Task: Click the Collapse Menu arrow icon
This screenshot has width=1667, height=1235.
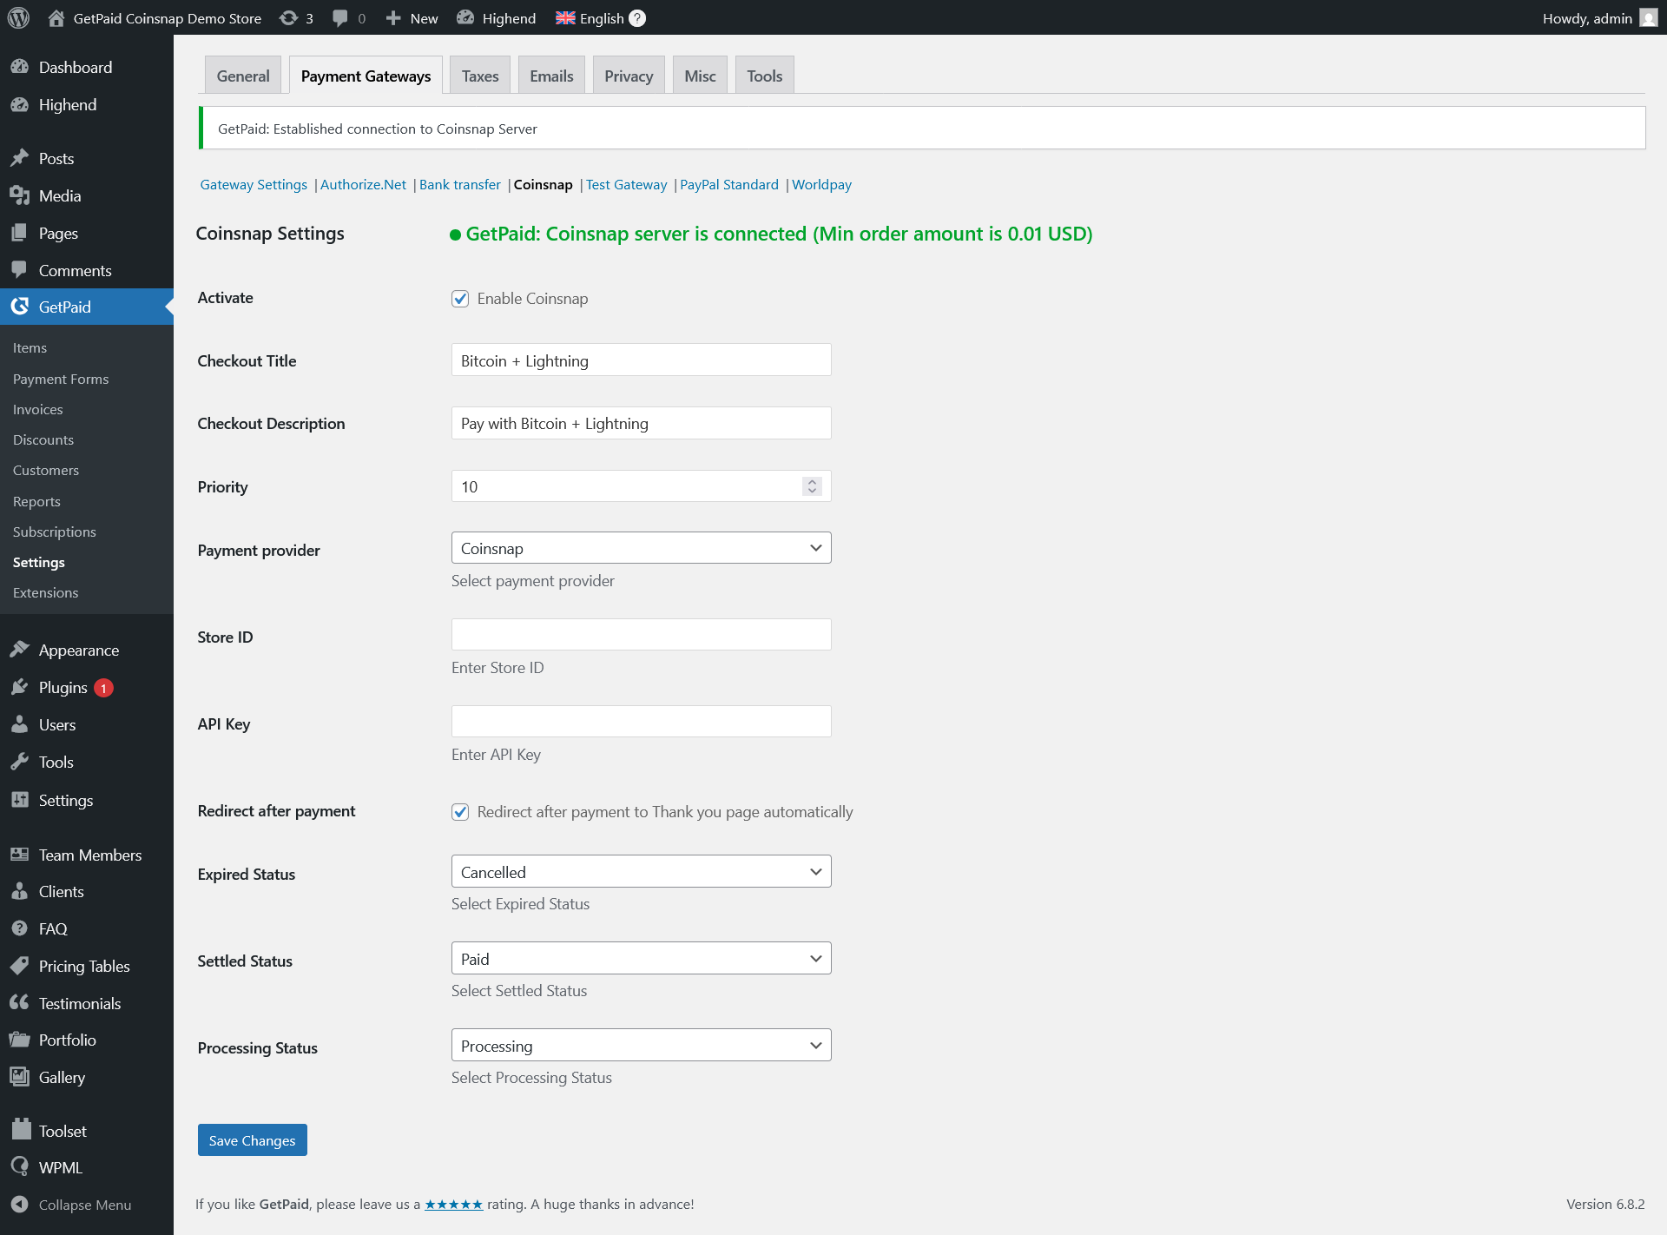Action: 19,1205
